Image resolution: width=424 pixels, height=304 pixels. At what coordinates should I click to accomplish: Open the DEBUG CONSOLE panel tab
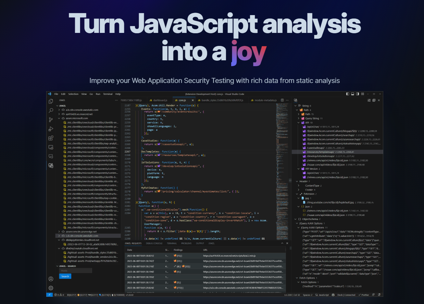[154, 243]
